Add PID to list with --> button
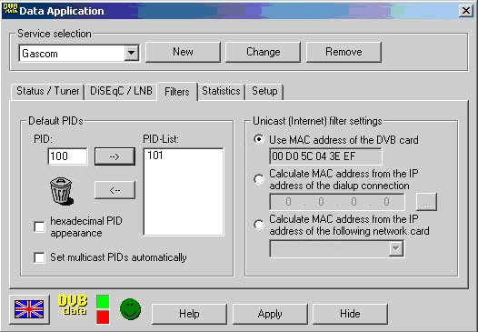This screenshot has height=332, width=478. [115, 156]
